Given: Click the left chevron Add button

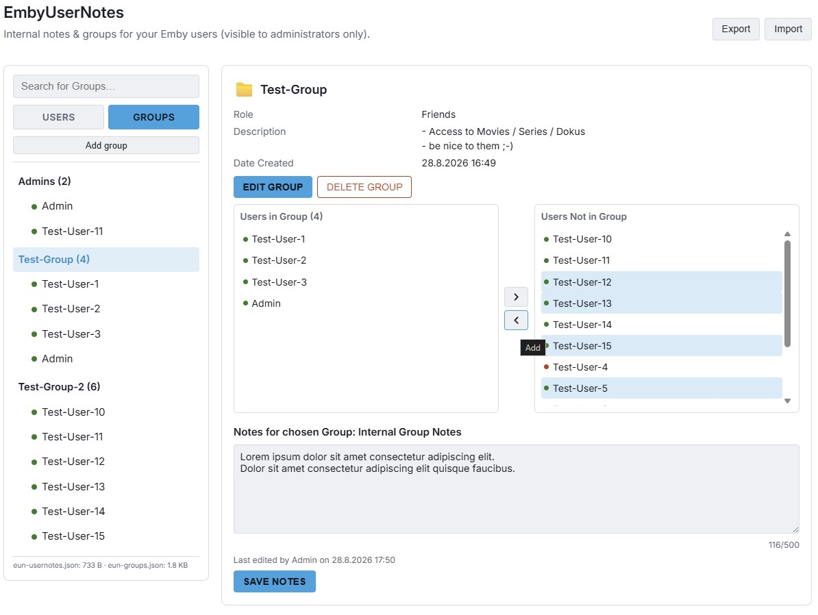Looking at the screenshot, I should coord(516,321).
